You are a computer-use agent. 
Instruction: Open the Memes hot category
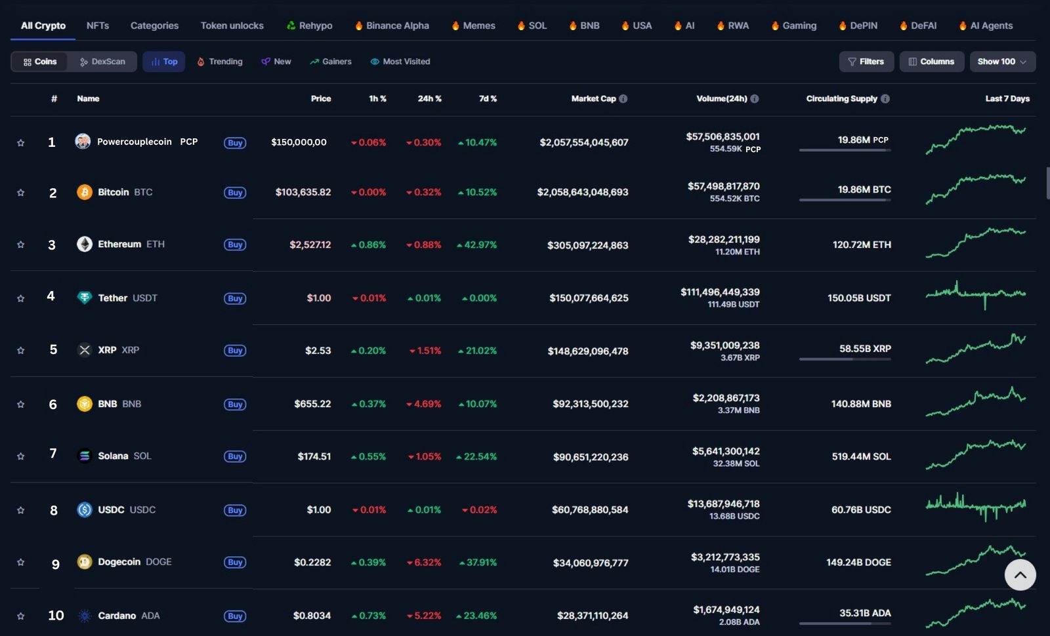point(473,26)
